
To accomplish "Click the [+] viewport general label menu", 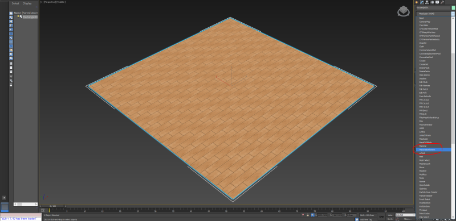I will [x=42, y=2].
